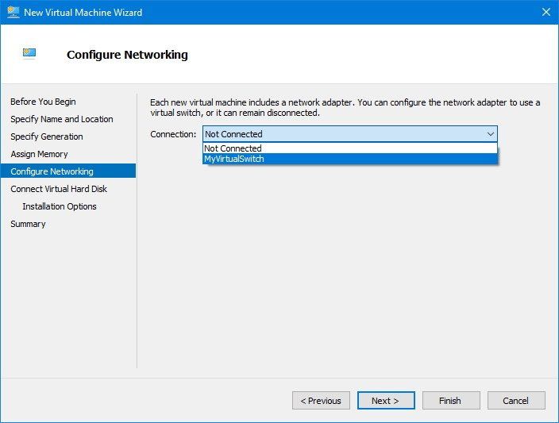Close the New Virtual Machine Wizard window
Viewport: 559px width, 423px height.
pyautogui.click(x=546, y=12)
